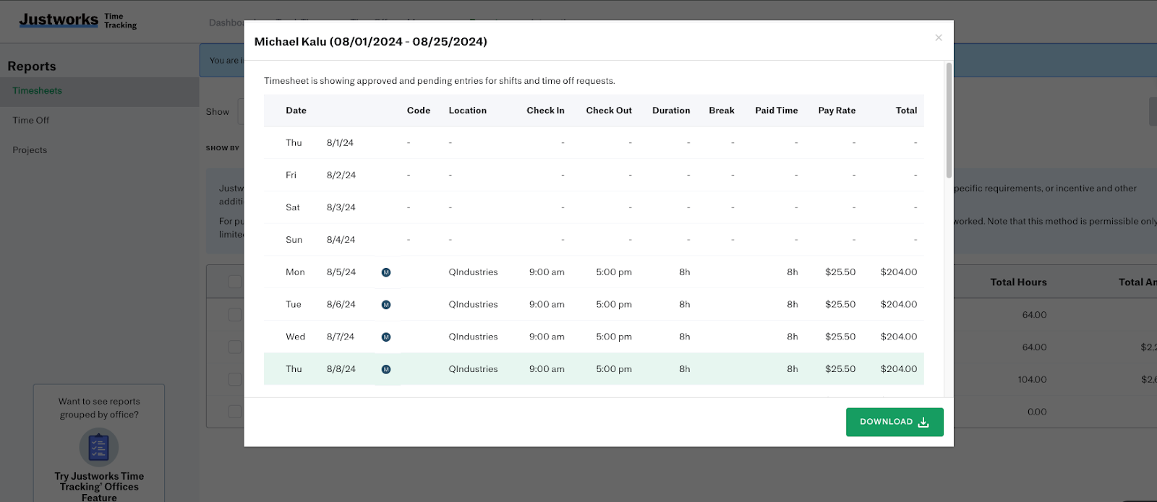
Task: Click the Justworks Time Tracking logo
Action: (x=78, y=20)
